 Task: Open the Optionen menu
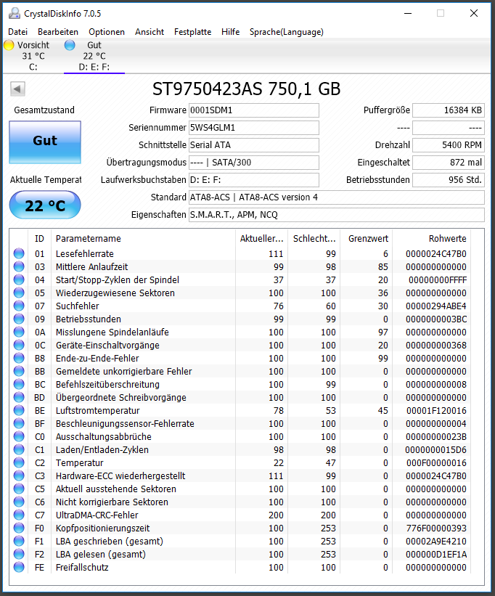pyautogui.click(x=107, y=32)
